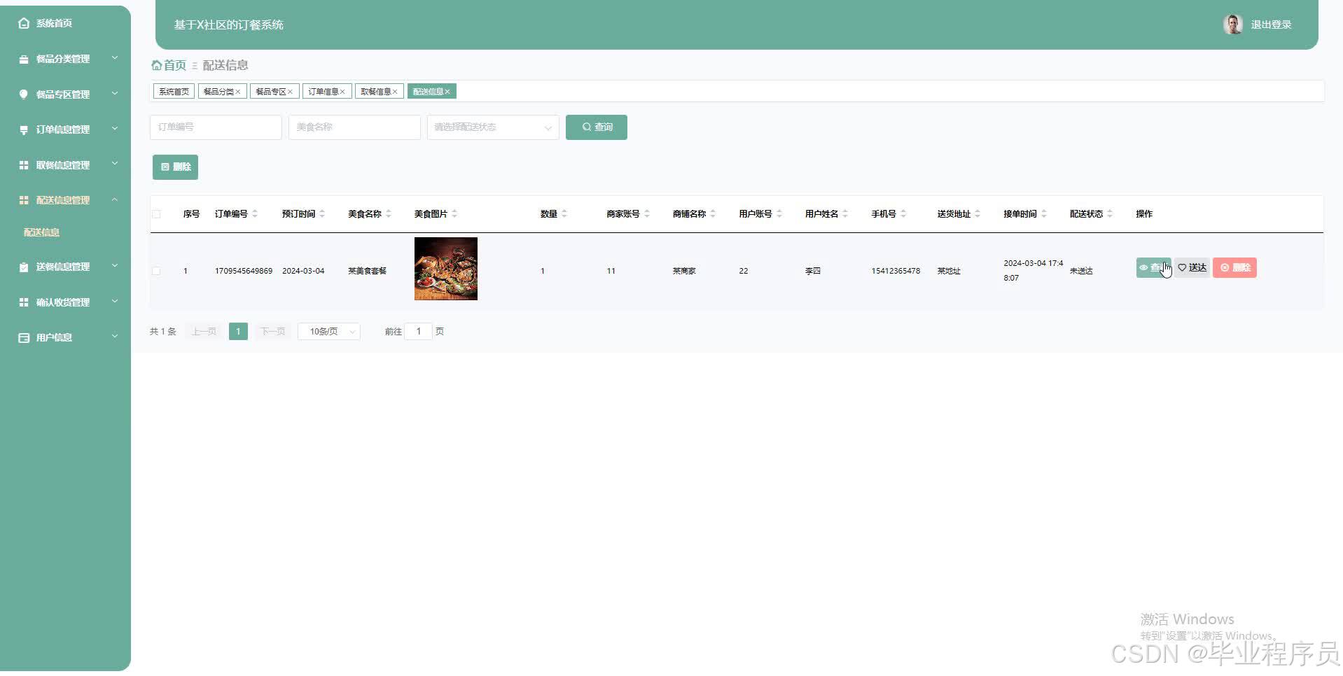Viewport: 1343px width, 676px height.
Task: Close the 餐品分类 tab
Action: click(238, 92)
